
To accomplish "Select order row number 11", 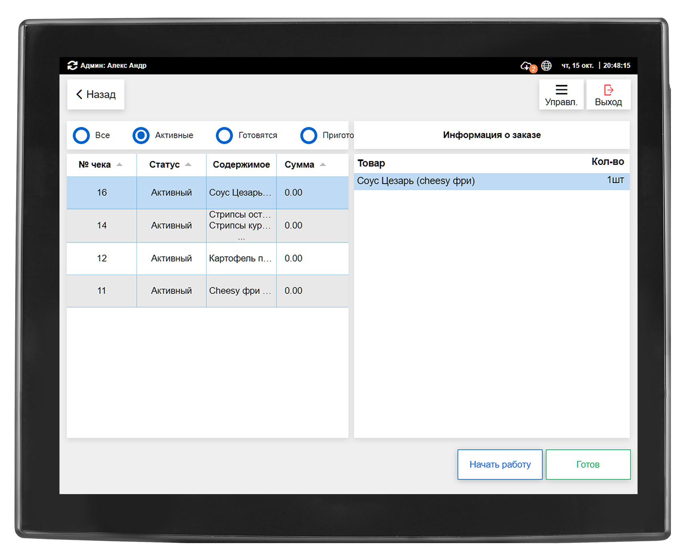I will point(207,291).
